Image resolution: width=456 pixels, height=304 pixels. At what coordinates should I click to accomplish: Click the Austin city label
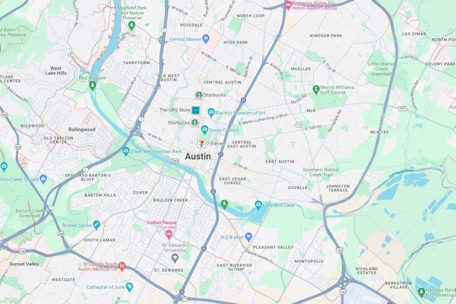click(x=198, y=156)
